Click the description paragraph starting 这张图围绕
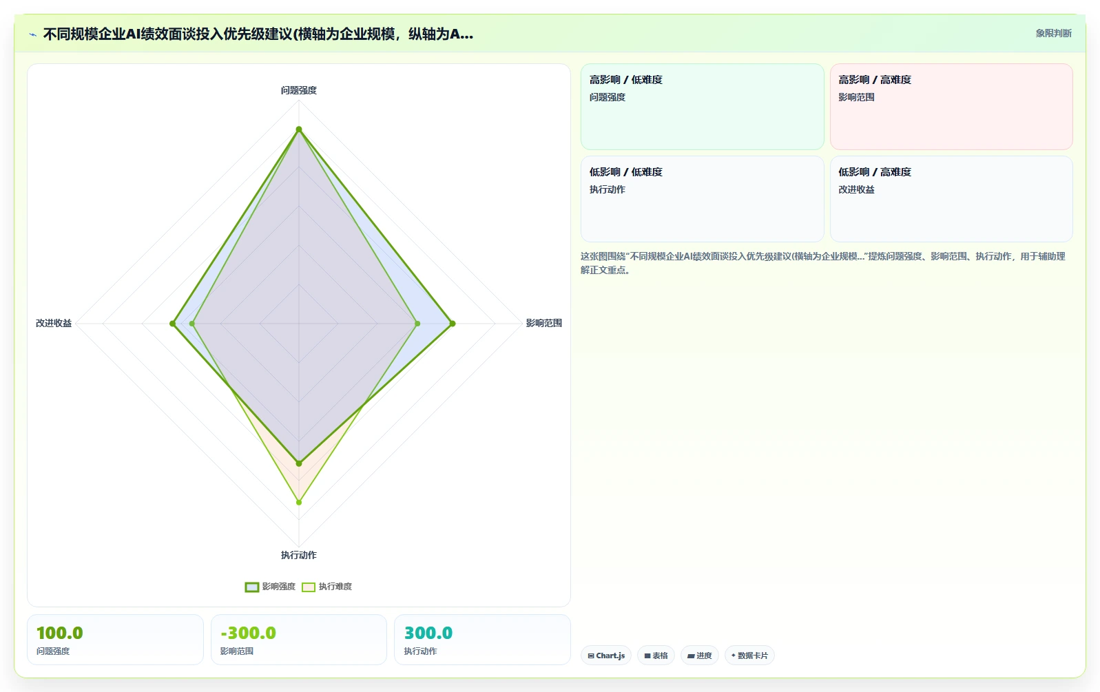 click(x=823, y=263)
